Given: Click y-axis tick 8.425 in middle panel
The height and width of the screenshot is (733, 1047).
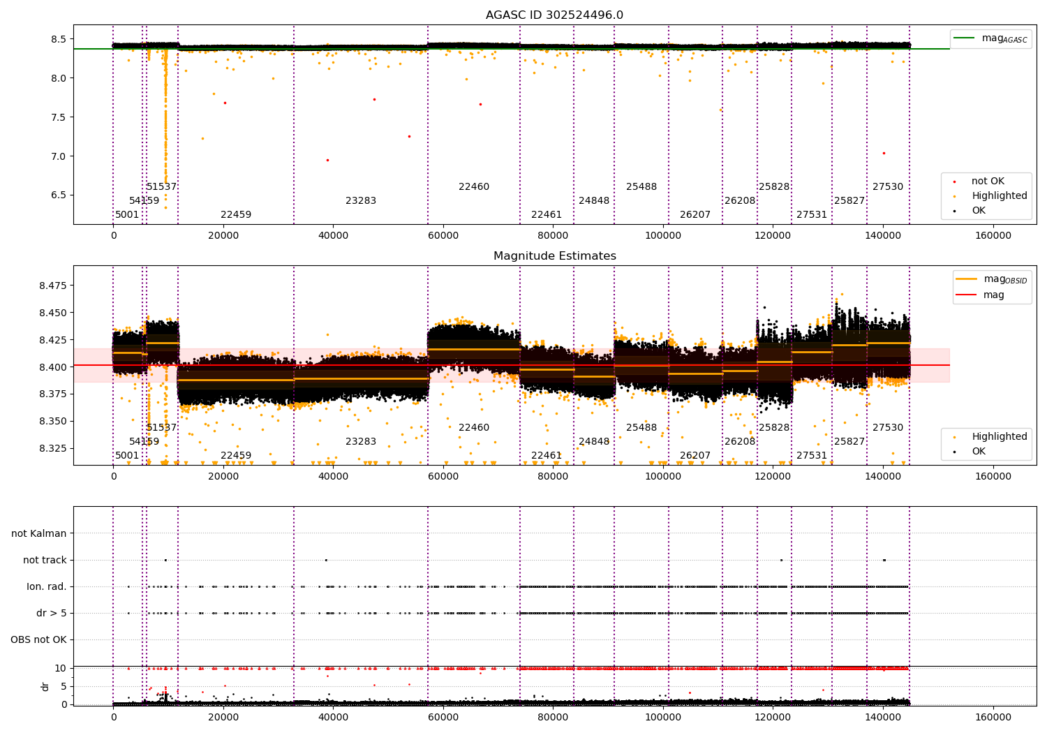Looking at the screenshot, I should click(x=53, y=340).
